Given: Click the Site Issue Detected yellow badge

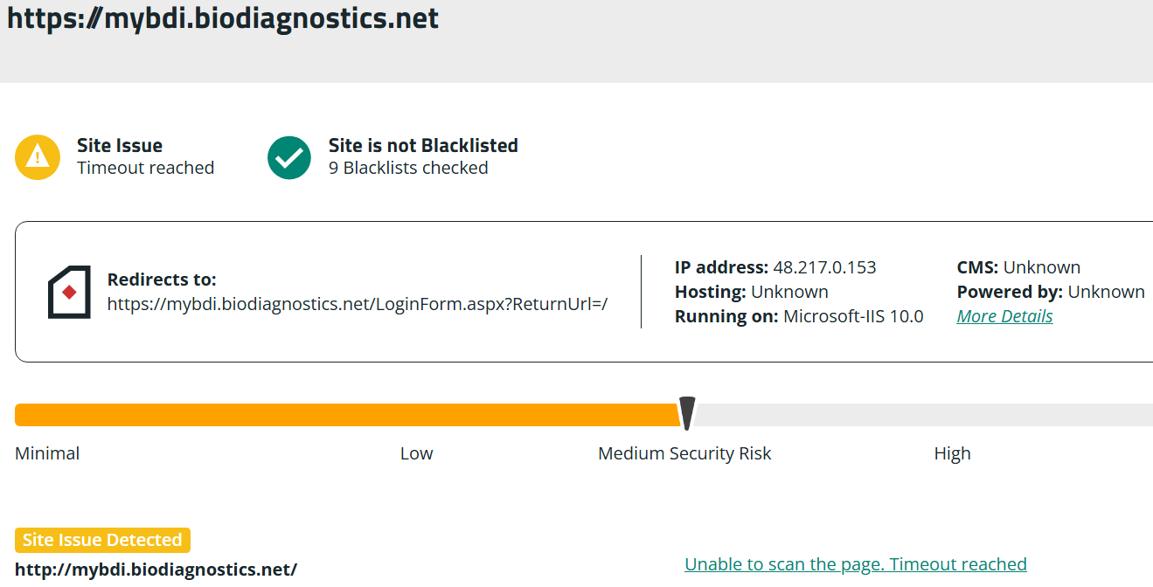Looking at the screenshot, I should pos(102,540).
